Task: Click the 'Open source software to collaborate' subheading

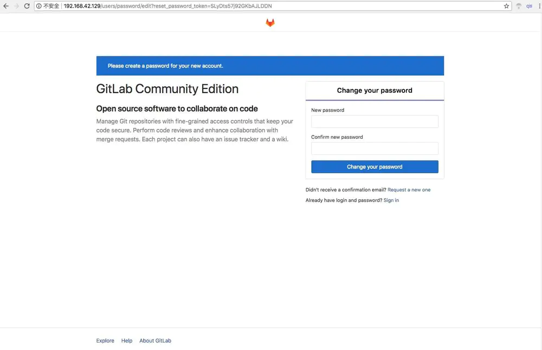Action: pos(177,108)
